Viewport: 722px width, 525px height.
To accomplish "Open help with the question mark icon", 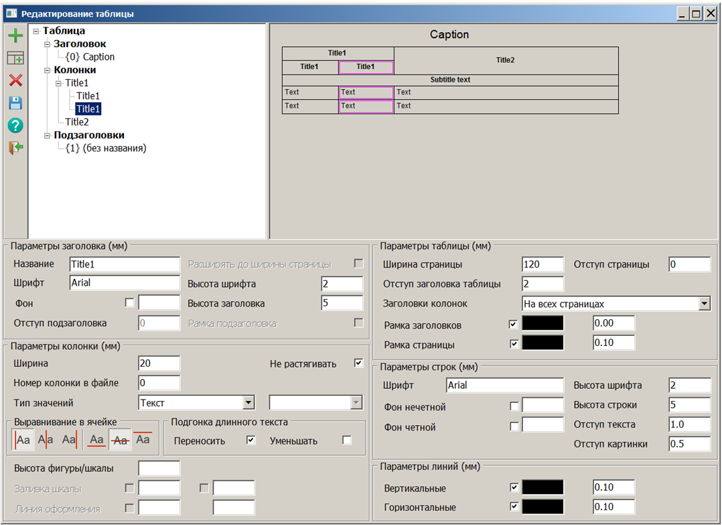I will (x=15, y=125).
